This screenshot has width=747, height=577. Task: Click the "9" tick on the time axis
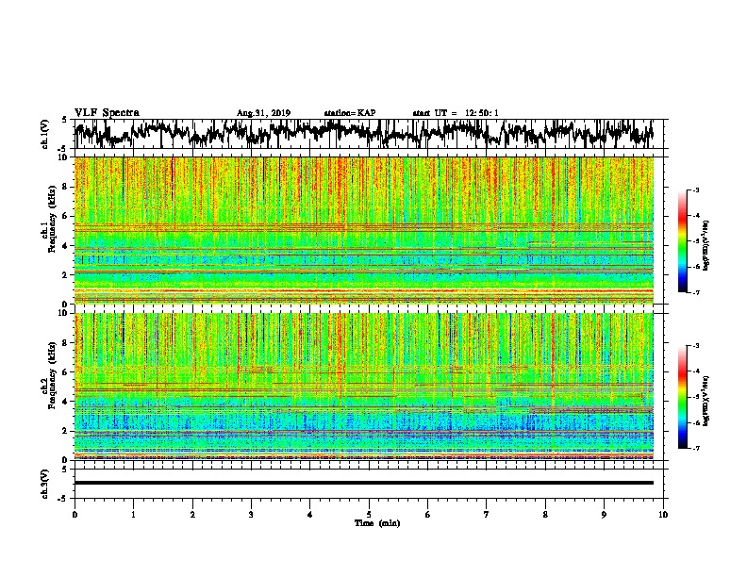pyautogui.click(x=604, y=515)
